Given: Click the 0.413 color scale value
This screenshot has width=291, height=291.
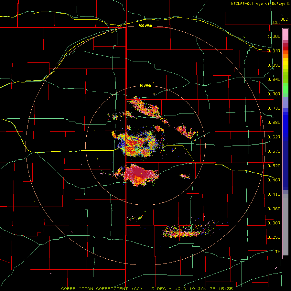Looking at the screenshot, I should [x=274, y=194].
